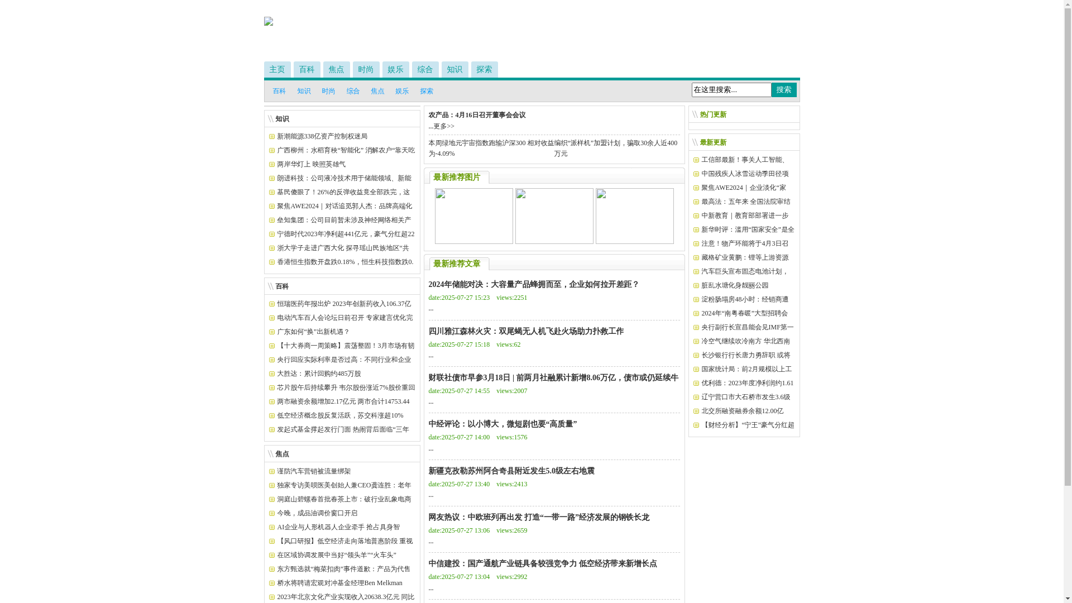Screen dimensions: 1072x603
Task: Open the 更多>> link under featured headline
Action: [x=444, y=126]
